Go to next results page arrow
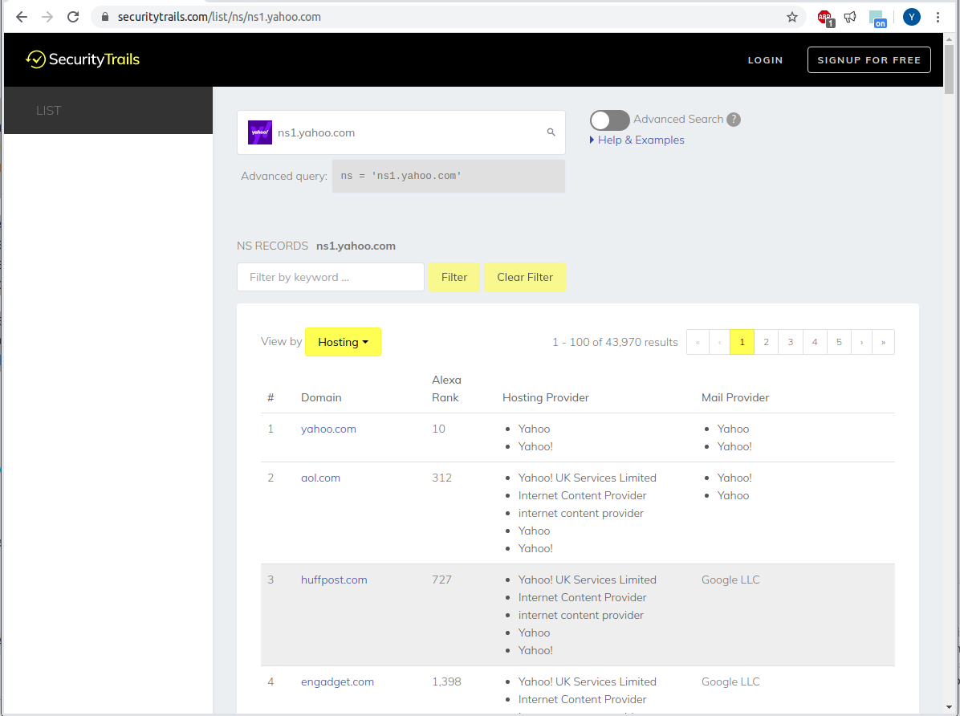Screen dimensions: 960x716 (x=862, y=342)
